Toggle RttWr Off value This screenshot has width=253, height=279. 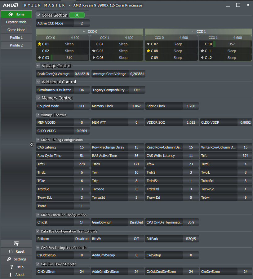pos(136,239)
